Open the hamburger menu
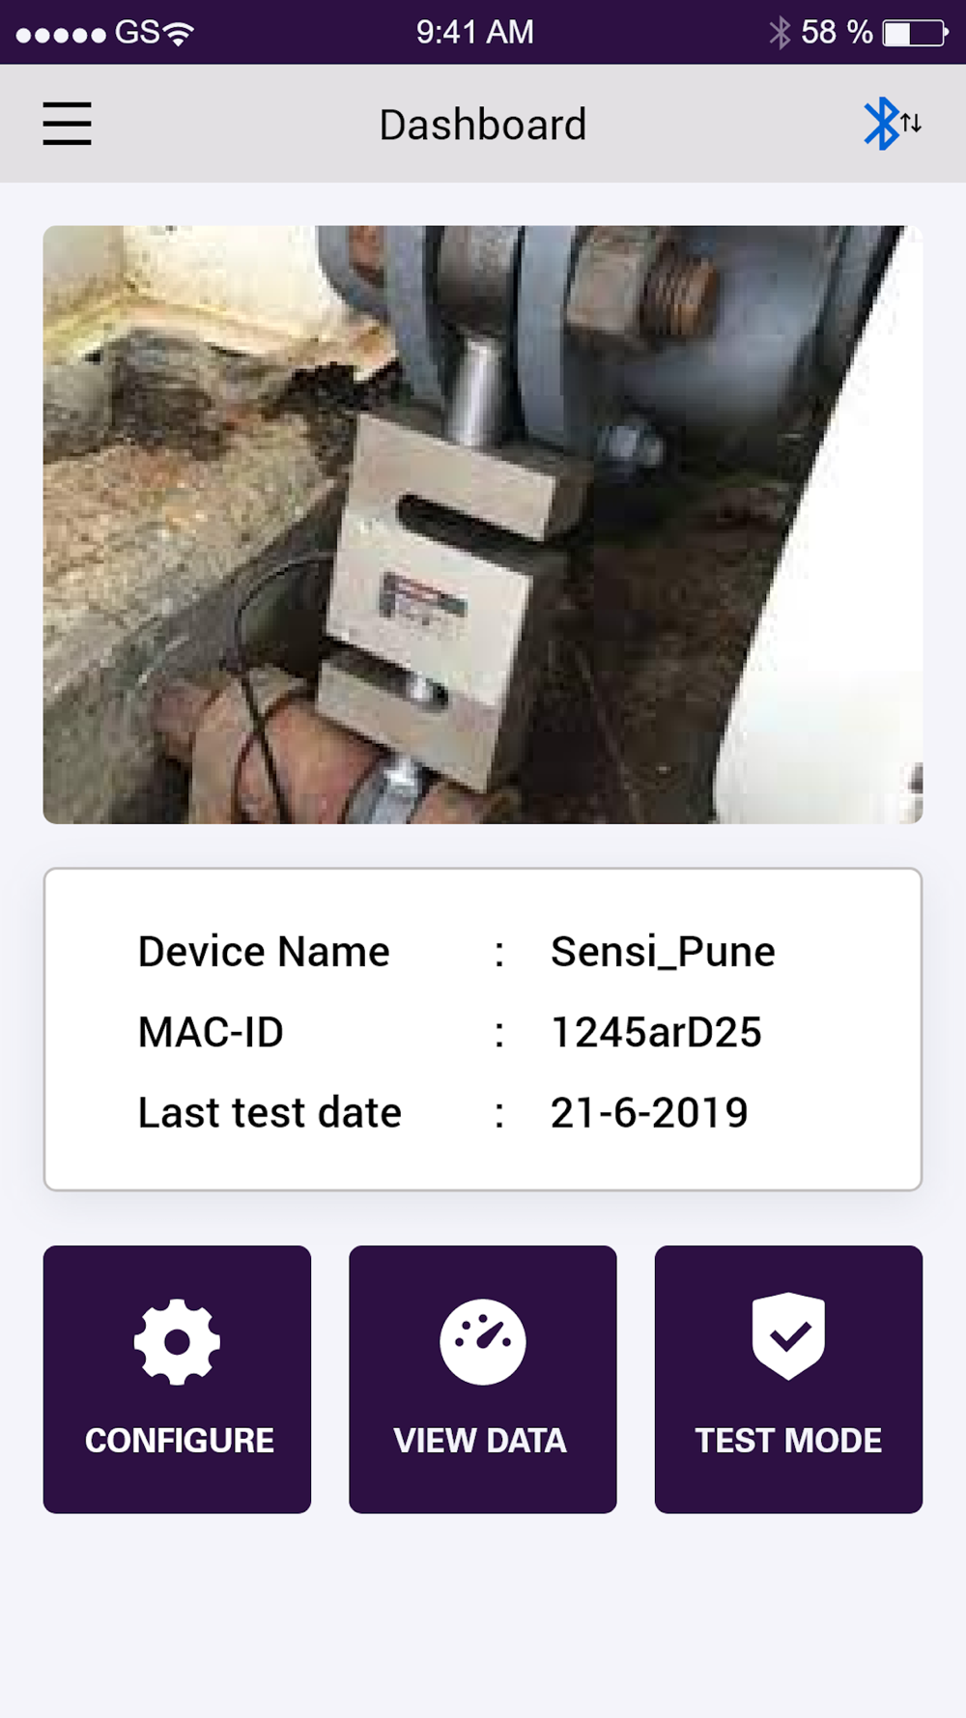966x1718 pixels. pyautogui.click(x=67, y=124)
